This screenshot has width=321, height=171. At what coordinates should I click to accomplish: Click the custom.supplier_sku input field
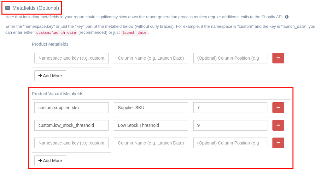pyautogui.click(x=72, y=108)
